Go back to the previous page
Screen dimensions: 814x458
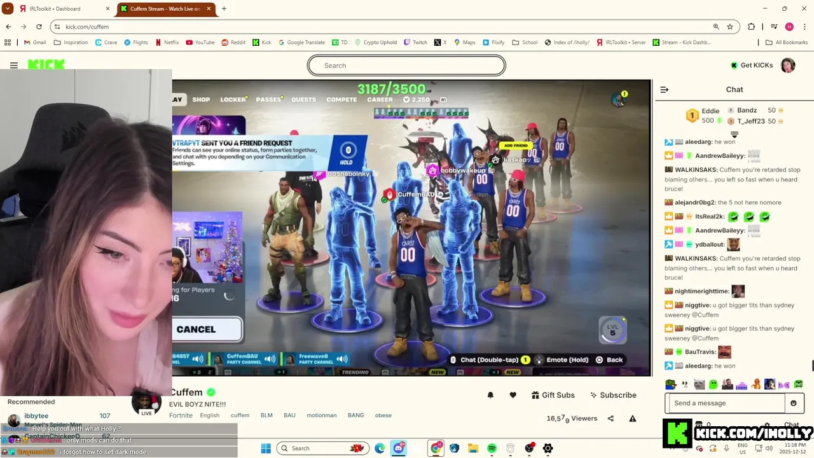coord(8,27)
